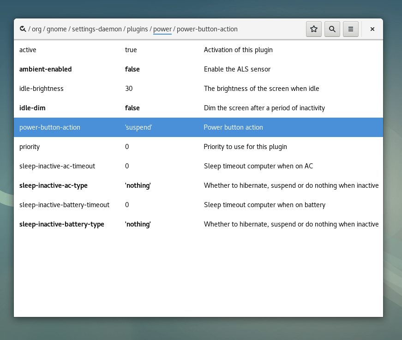Select the sleep-inactive-ac-timeout key
The width and height of the screenshot is (402, 340).
tap(92, 166)
